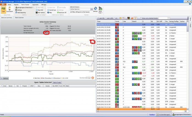
Task: Click the hands list vertical scrollbar
Action: click(188, 65)
